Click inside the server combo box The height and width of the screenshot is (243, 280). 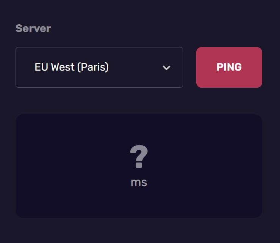coord(99,67)
